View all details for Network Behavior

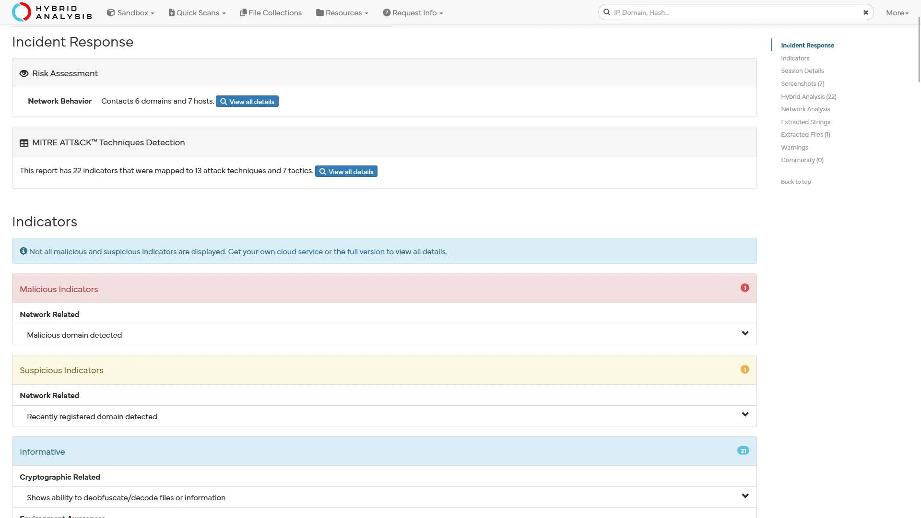pyautogui.click(x=247, y=102)
